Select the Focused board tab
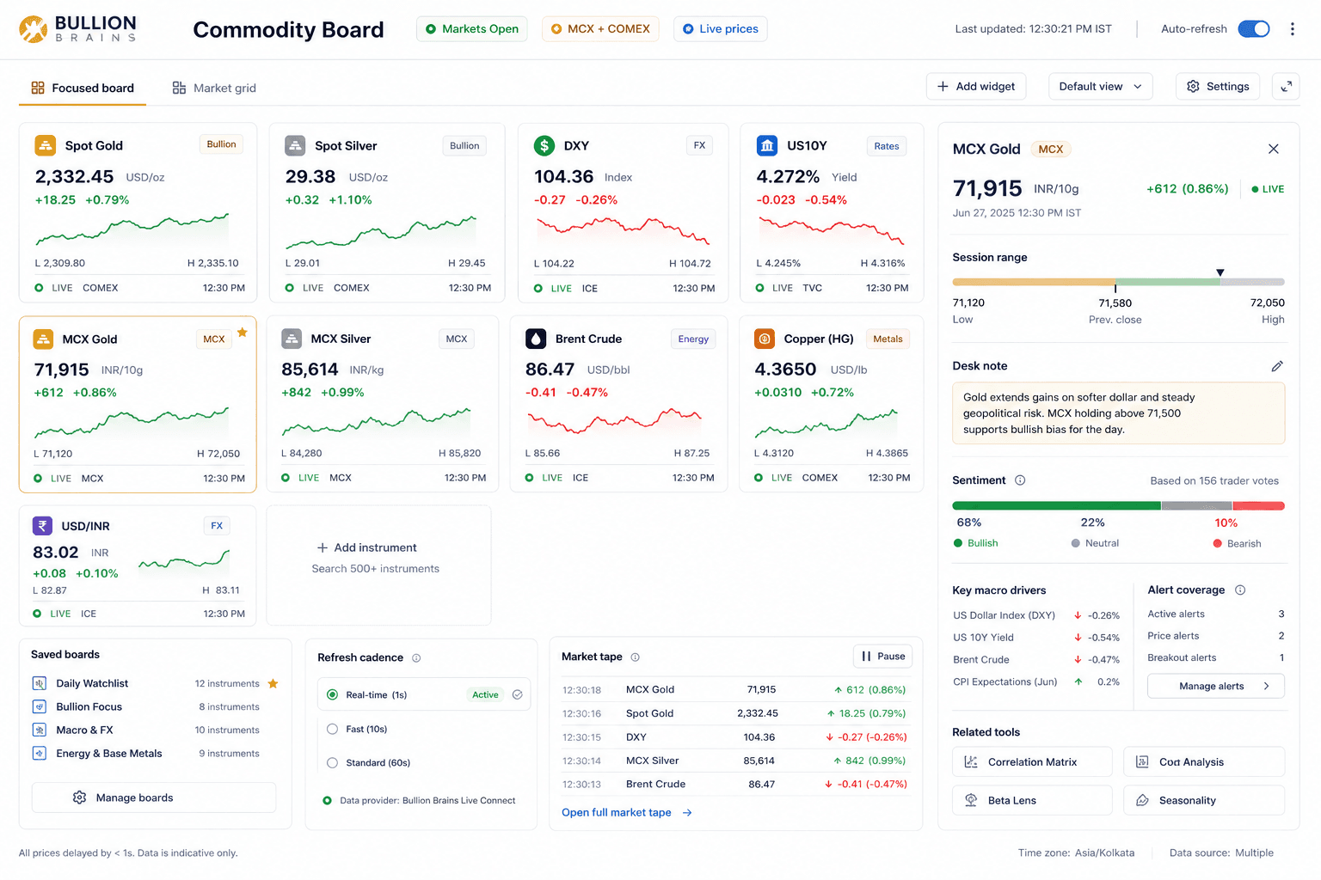This screenshot has height=880, width=1321. [83, 88]
